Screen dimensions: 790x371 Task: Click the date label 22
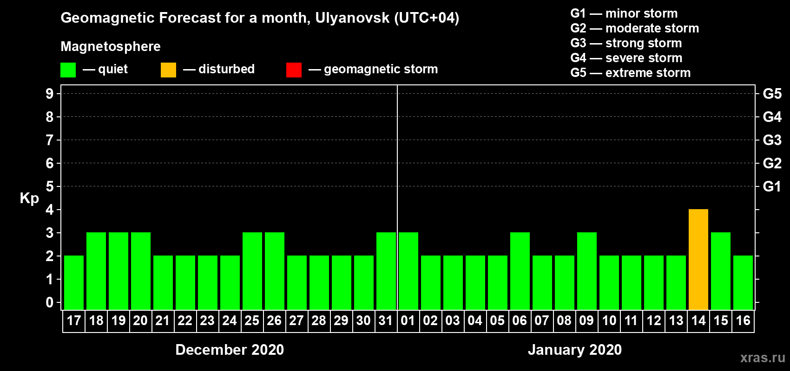click(185, 321)
